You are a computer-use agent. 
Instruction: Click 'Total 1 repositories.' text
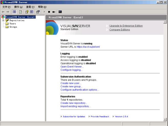71,100
